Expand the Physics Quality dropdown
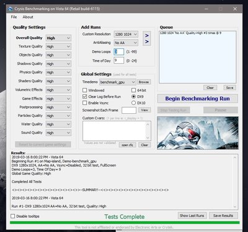The height and width of the screenshot is (232, 248). click(58, 72)
